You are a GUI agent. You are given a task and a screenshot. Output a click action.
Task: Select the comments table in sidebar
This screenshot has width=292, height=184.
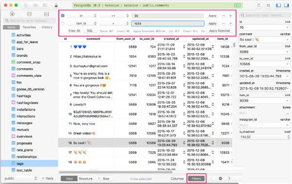25,69
